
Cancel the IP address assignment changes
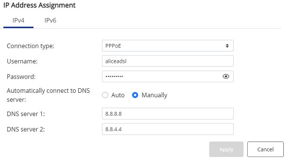pyautogui.click(x=265, y=149)
